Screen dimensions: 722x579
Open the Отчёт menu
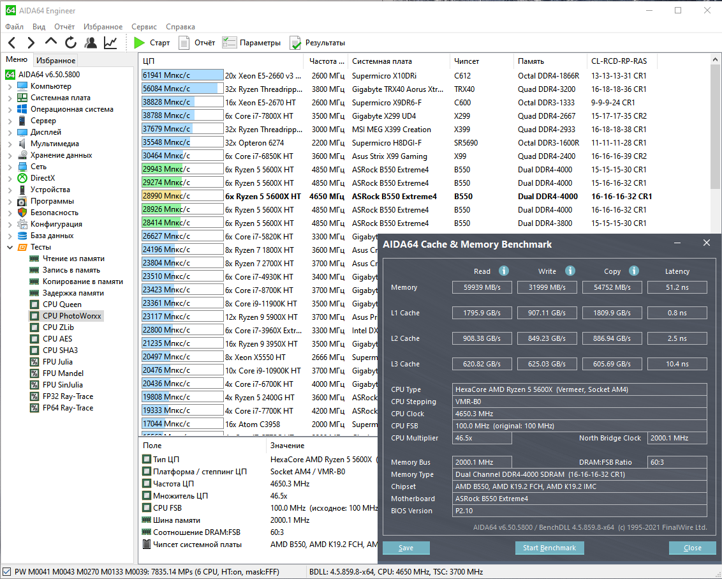coord(64,27)
